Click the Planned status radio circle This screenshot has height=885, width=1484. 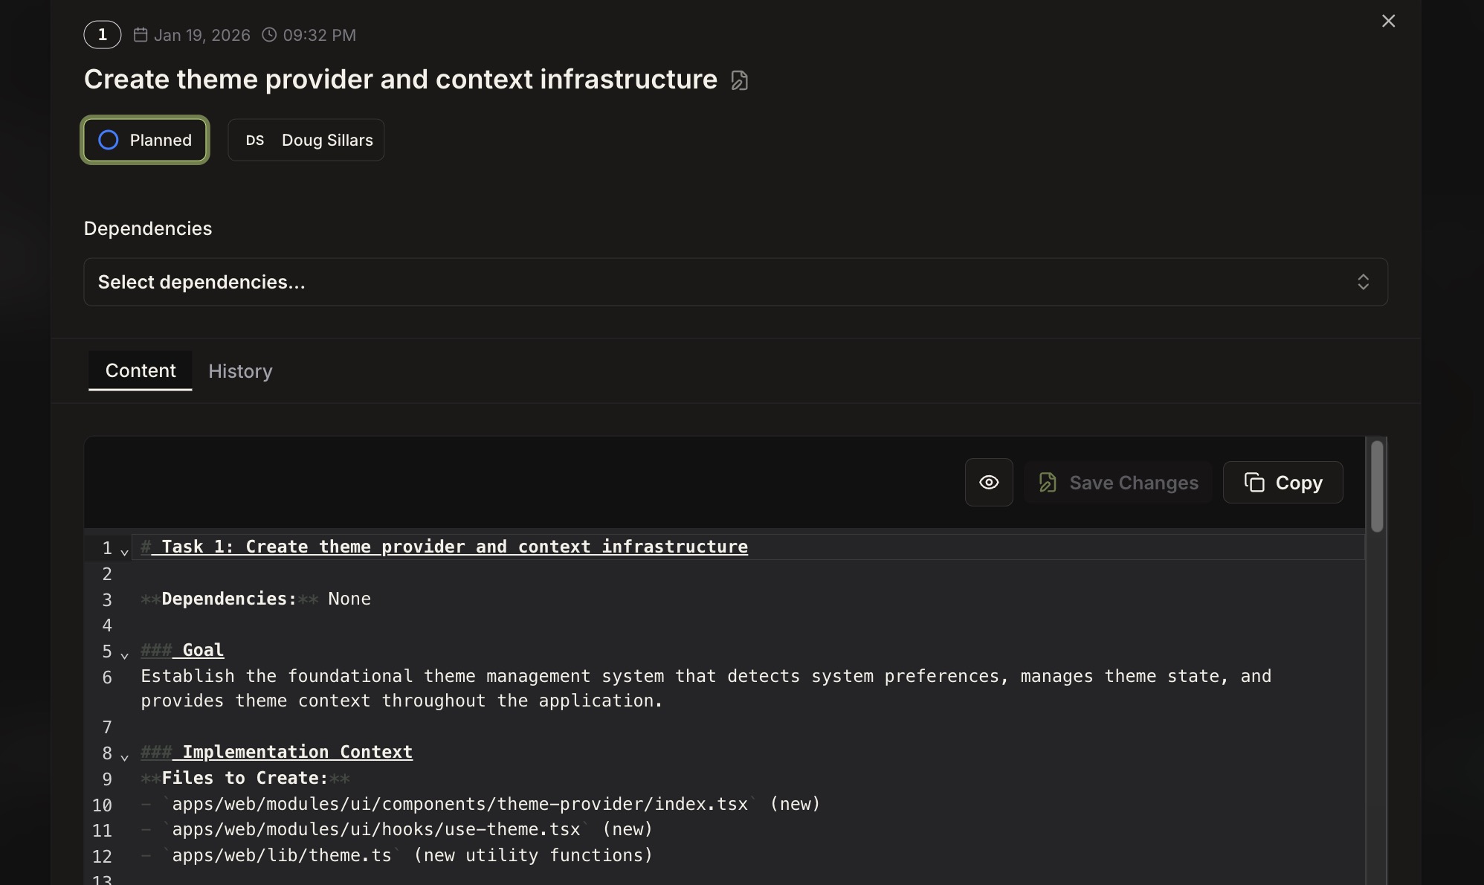[108, 140]
